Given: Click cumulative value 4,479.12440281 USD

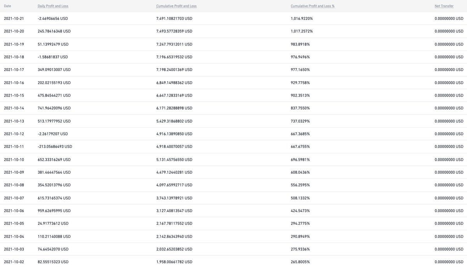Looking at the screenshot, I should click(x=174, y=172).
